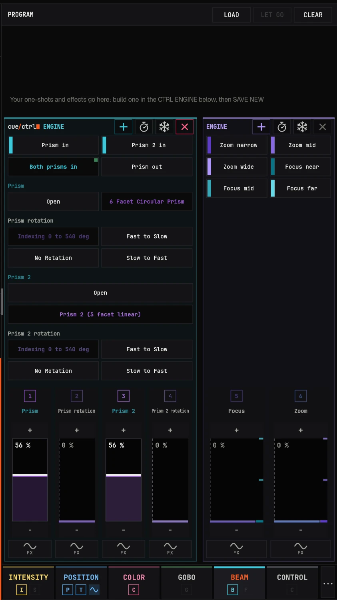Select channel number 2 box for Prism rotation
The height and width of the screenshot is (600, 337).
tap(77, 396)
